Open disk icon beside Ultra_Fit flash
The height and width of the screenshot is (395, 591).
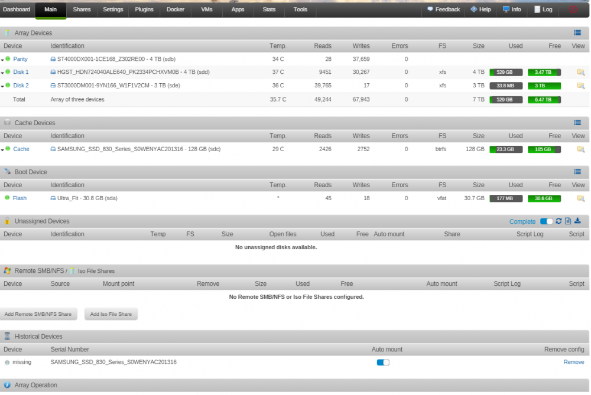pos(53,198)
